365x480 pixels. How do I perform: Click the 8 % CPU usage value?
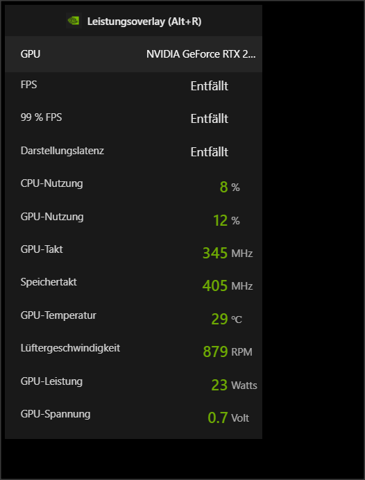[x=230, y=187]
